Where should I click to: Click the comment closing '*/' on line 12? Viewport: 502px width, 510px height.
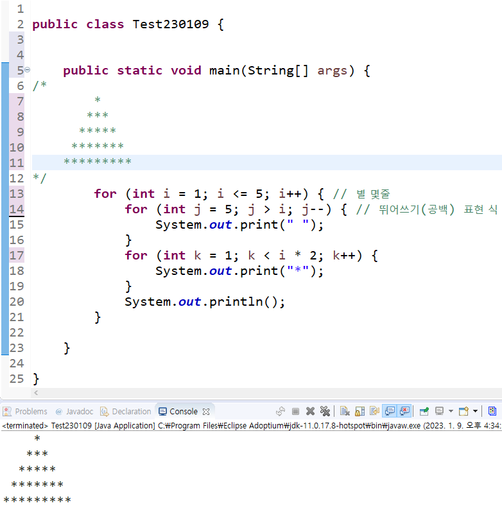click(40, 178)
